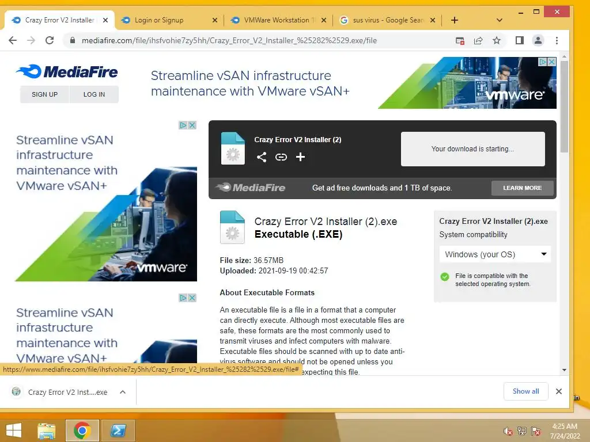
Task: Share this page icon in address bar
Action: point(478,41)
